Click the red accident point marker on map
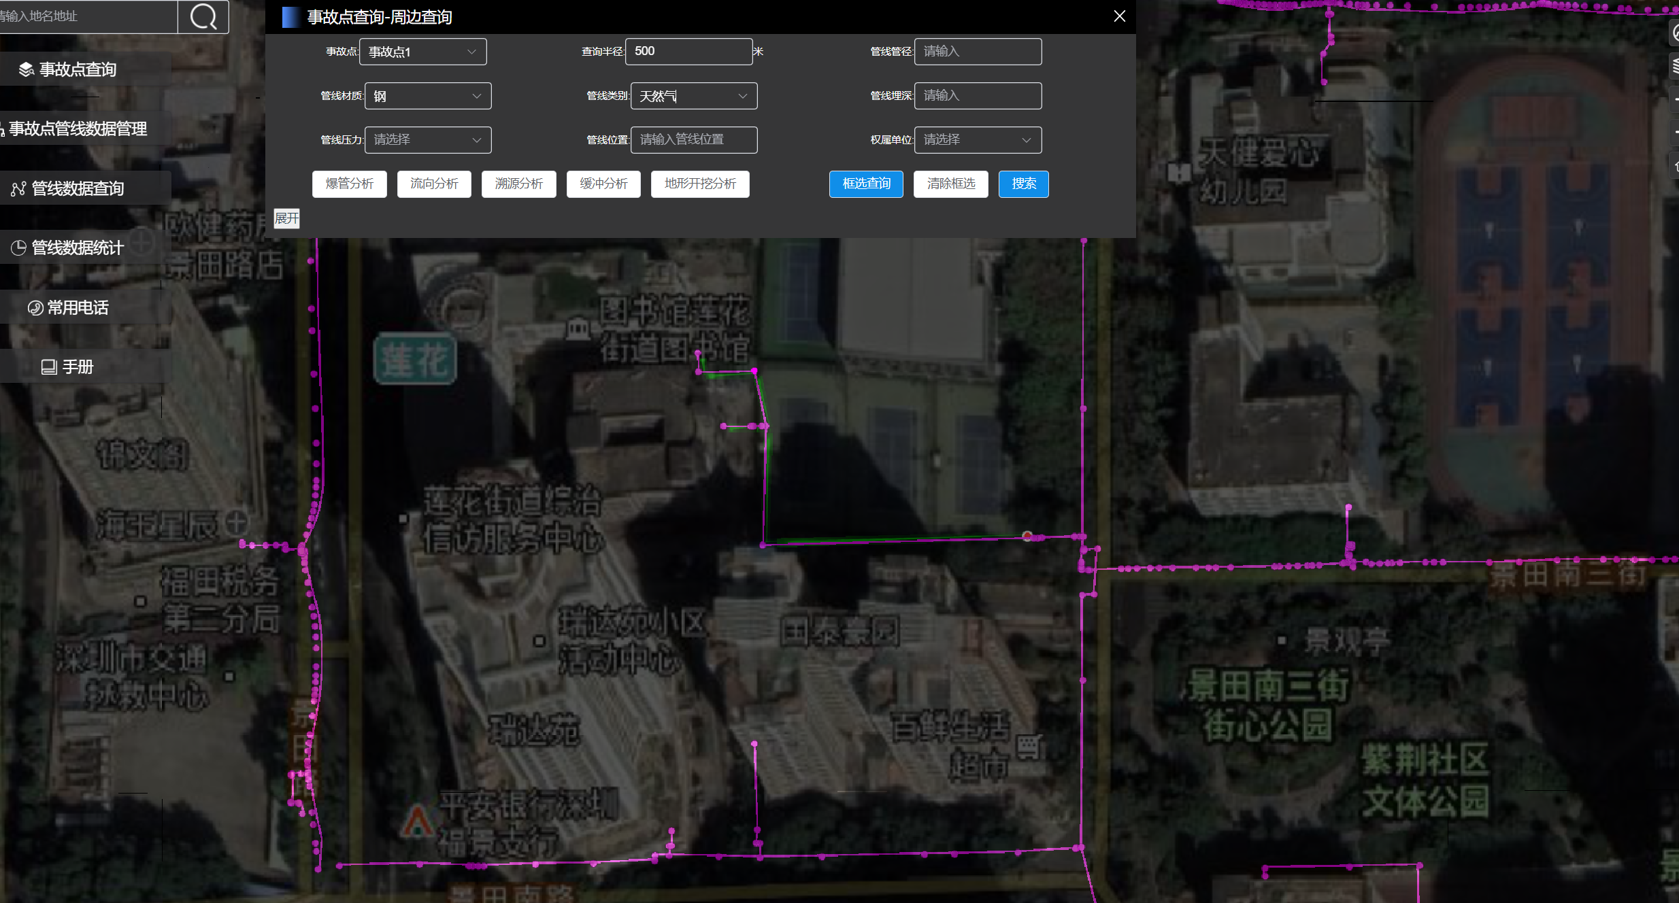This screenshot has height=903, width=1679. [1027, 536]
